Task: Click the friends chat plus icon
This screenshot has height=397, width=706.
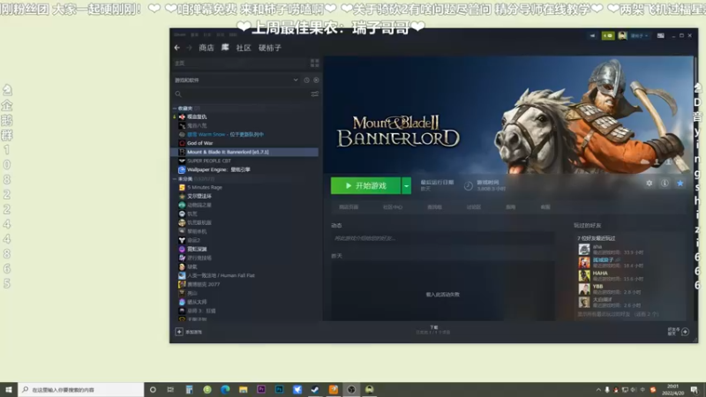Action: 685,332
